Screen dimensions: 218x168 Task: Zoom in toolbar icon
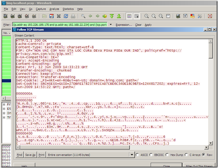point(146,16)
